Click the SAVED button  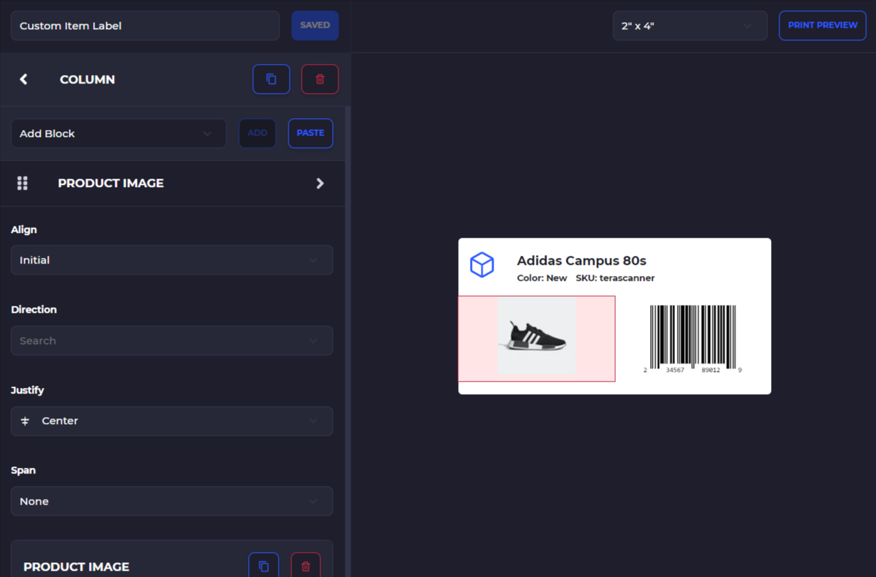(315, 25)
